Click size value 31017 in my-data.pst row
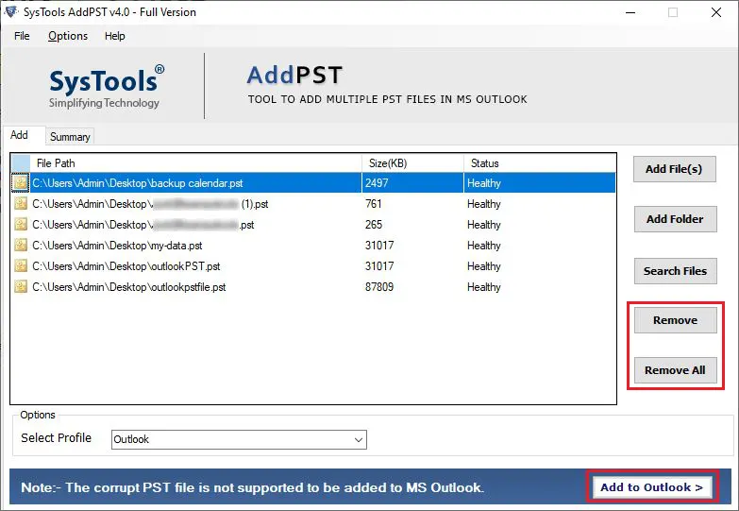739x511 pixels. point(379,246)
